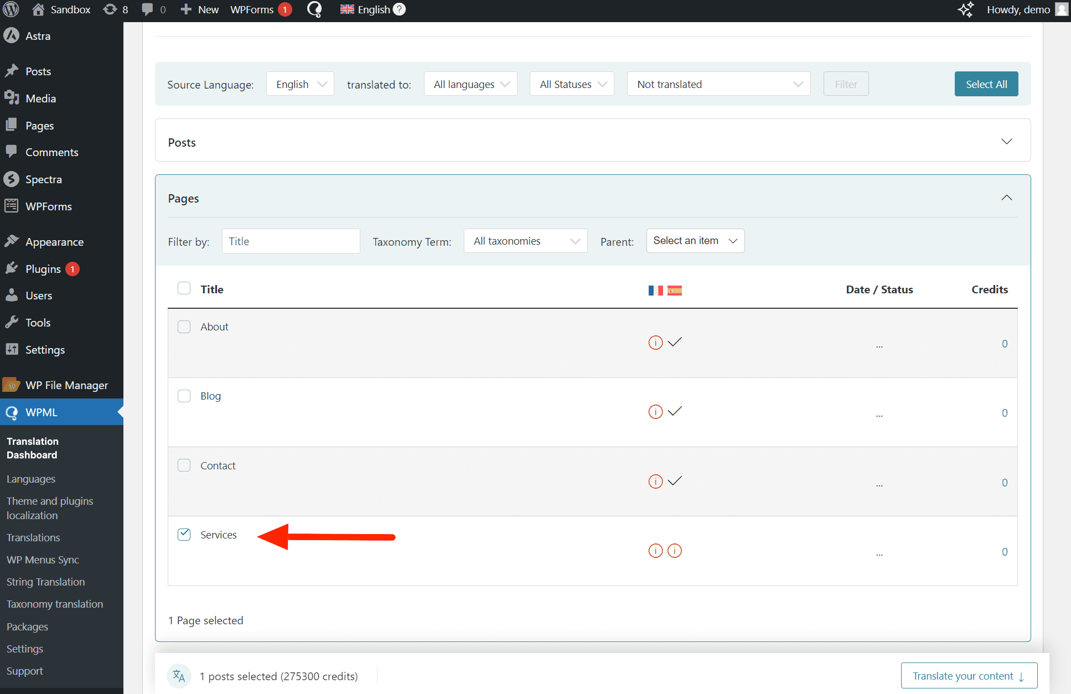Click credits value 0 for Services
This screenshot has height=694, width=1071.
(1005, 552)
